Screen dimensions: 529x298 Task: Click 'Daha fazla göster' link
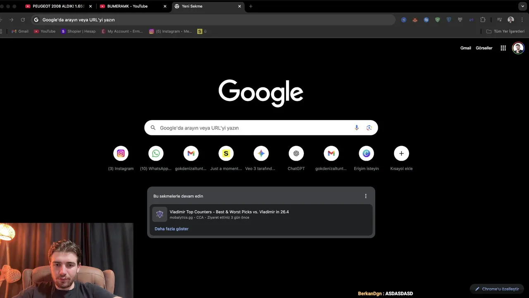[172, 229]
